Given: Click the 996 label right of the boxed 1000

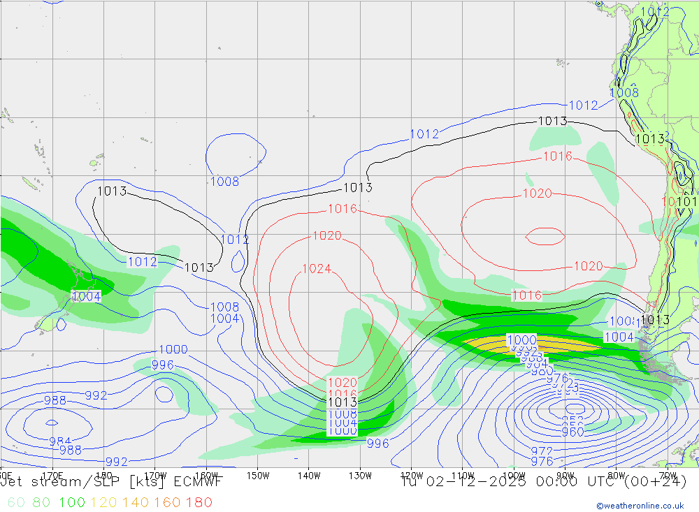Looking at the screenshot, I should coord(377,443).
